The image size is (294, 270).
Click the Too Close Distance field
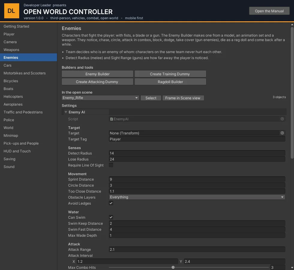[197, 191]
